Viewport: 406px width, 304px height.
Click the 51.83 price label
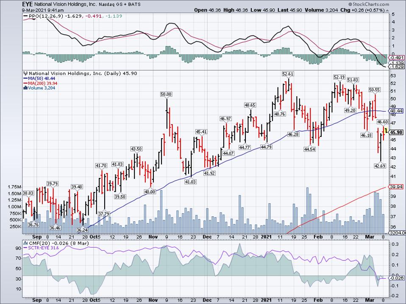tap(353, 80)
